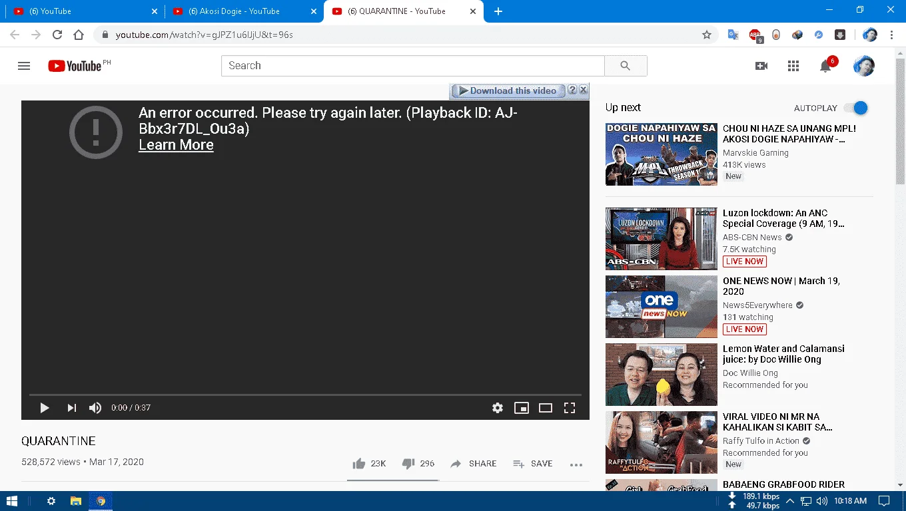Mute the video player volume
This screenshot has height=511, width=906.
[95, 408]
